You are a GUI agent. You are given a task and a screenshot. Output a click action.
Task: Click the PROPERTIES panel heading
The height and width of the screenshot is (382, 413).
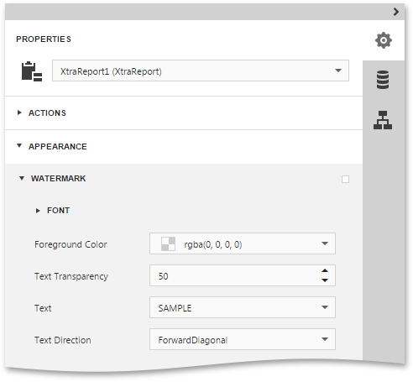point(44,39)
